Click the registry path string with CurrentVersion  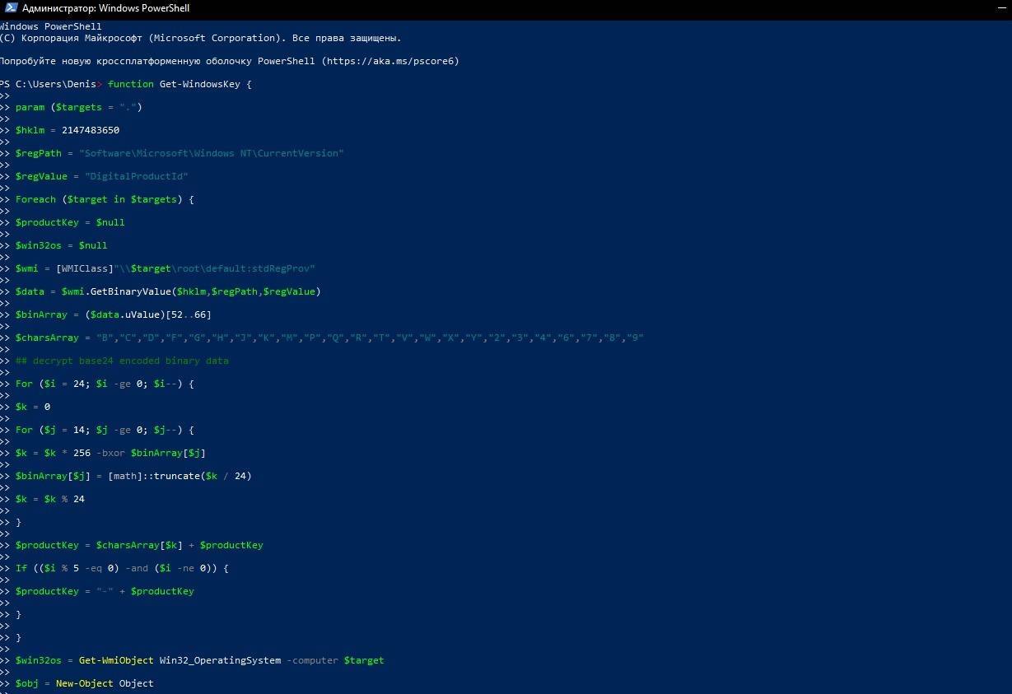point(211,153)
